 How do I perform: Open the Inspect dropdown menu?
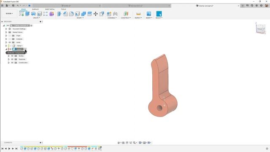tap(138, 18)
